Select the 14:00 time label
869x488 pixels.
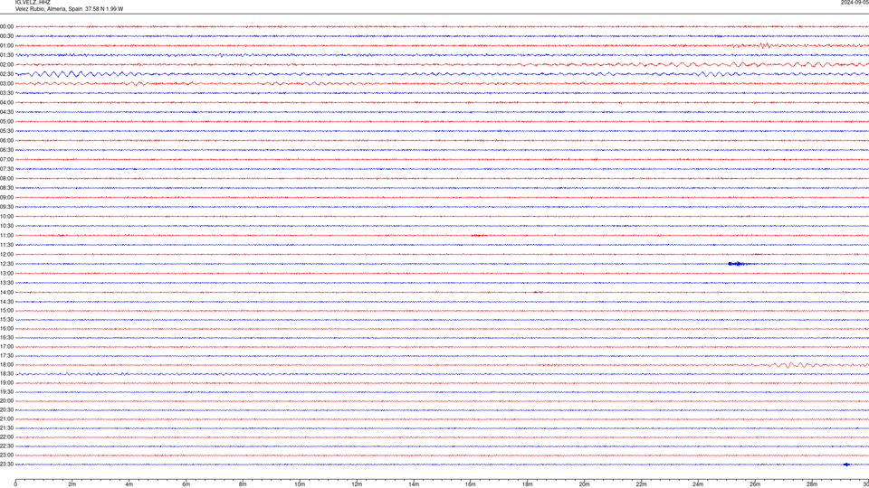(x=6, y=292)
